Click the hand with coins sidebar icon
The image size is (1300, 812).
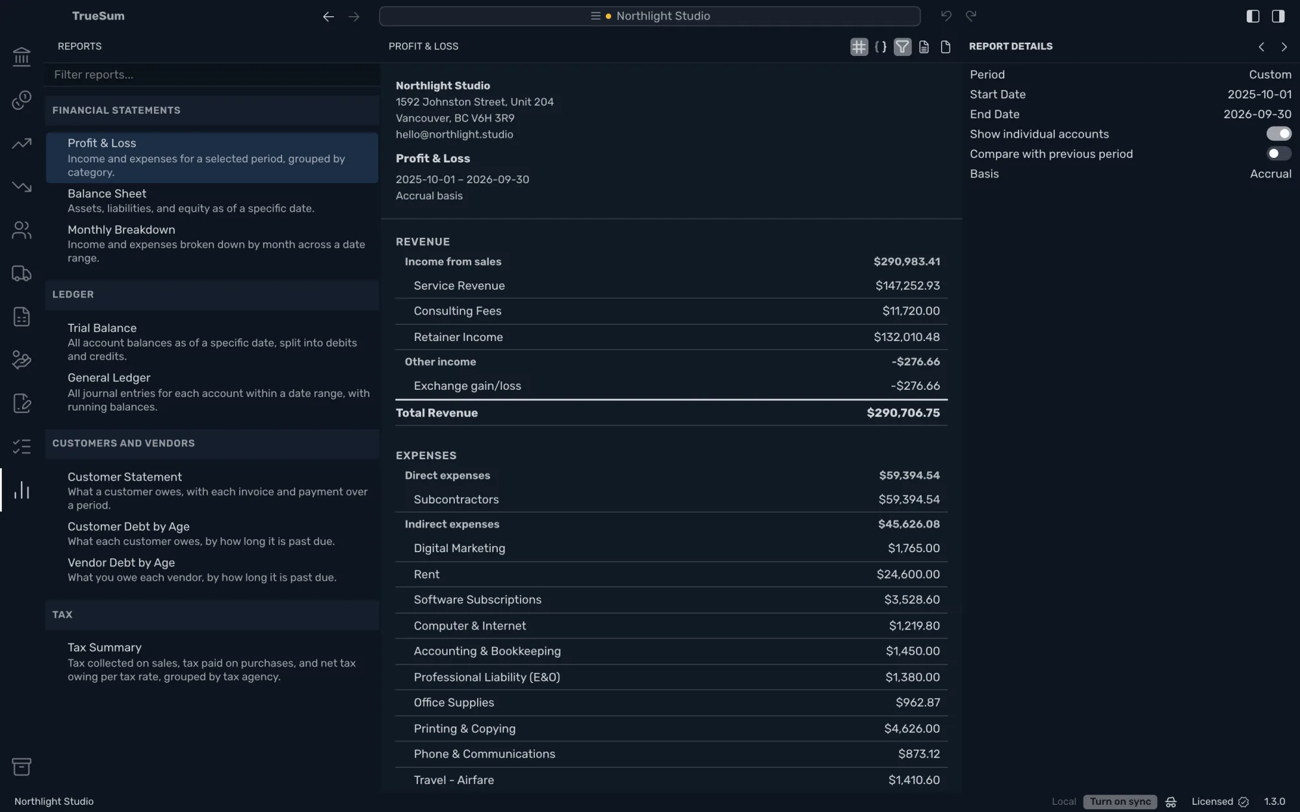click(x=21, y=360)
